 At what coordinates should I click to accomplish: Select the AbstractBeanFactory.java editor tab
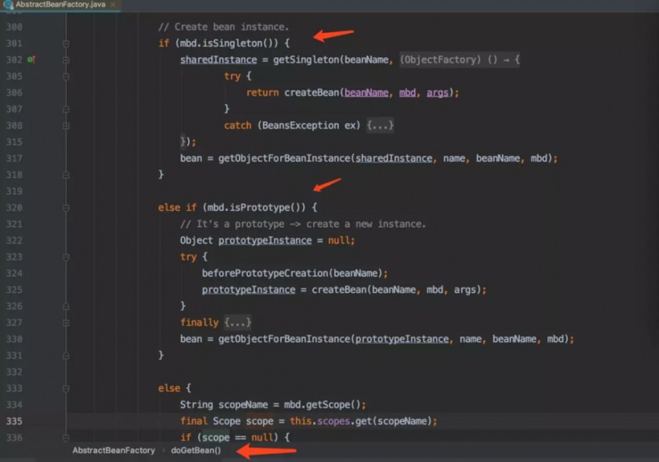(x=61, y=5)
